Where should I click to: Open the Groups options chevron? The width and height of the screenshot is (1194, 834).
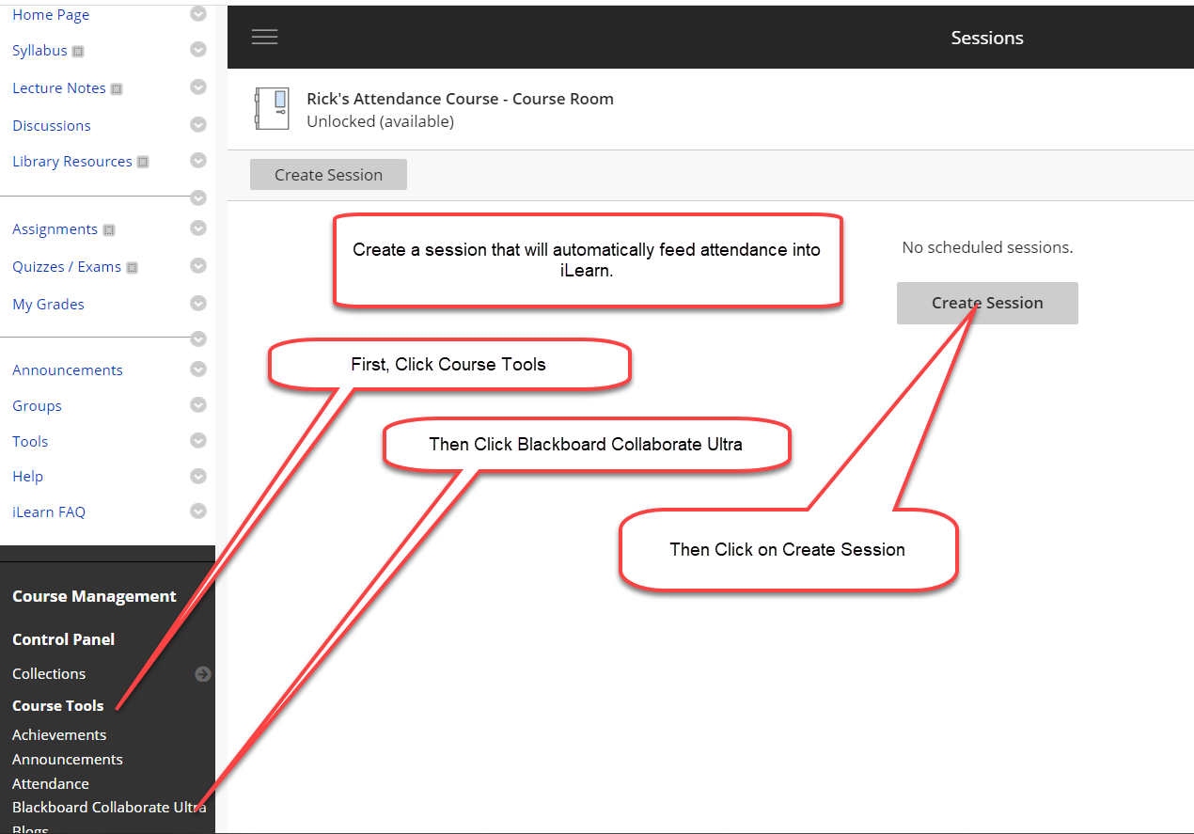[197, 405]
